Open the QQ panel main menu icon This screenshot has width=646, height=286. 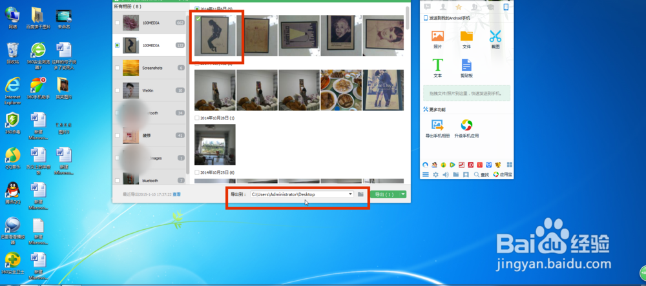(x=426, y=174)
